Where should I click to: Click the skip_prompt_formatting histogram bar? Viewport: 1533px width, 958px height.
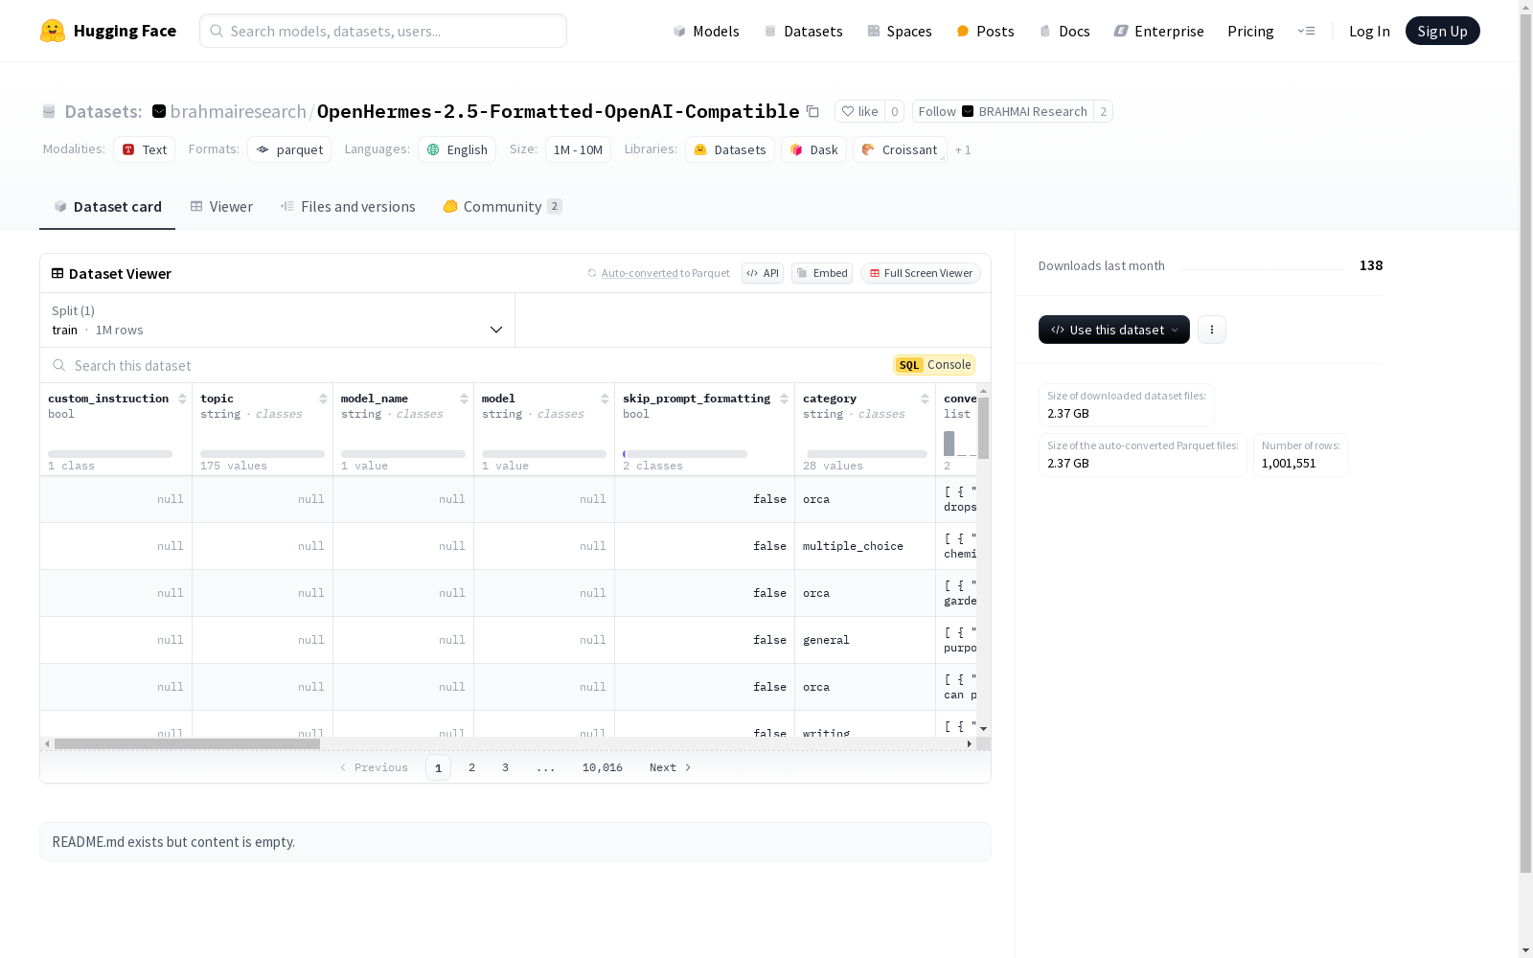(685, 454)
